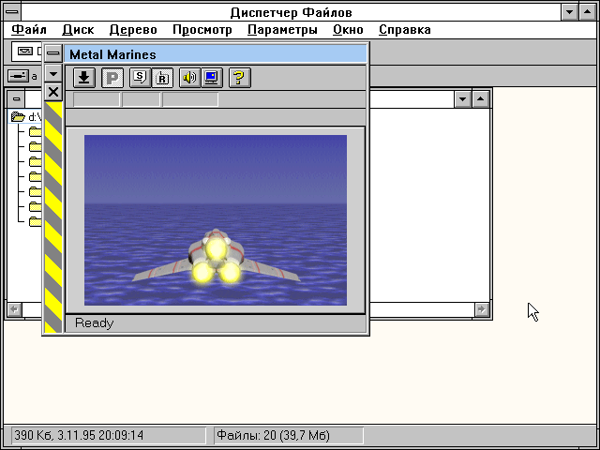Click status text '390 Кб, 3.11.95 20:09:14'
Image resolution: width=600 pixels, height=450 pixels.
click(79, 435)
